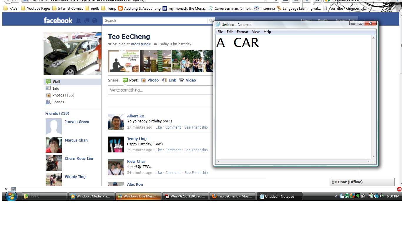Click the volume speaker tray icon

click(x=382, y=196)
